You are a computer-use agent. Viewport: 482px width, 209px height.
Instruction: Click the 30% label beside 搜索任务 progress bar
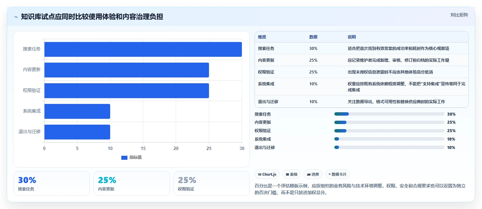tap(451, 114)
